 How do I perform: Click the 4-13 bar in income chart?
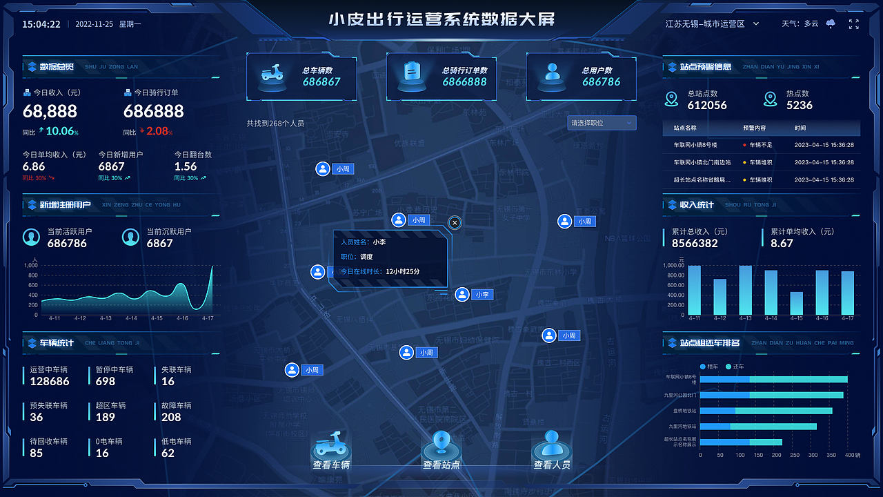[745, 291]
